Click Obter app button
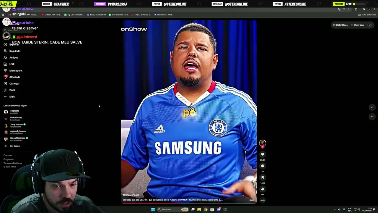 [357, 25]
